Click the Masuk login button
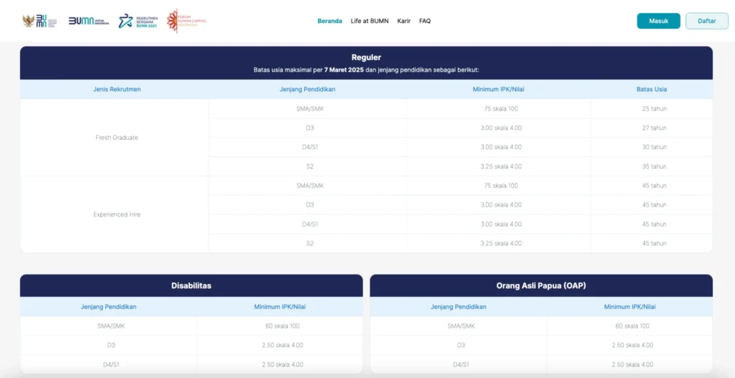The image size is (735, 378). (658, 21)
